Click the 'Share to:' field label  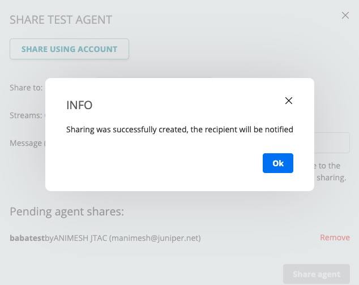(x=26, y=88)
